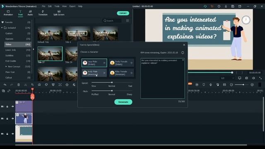Viewport: 265px width, 149px height.
Task: Clear the speech text with X icon
Action: point(183,60)
